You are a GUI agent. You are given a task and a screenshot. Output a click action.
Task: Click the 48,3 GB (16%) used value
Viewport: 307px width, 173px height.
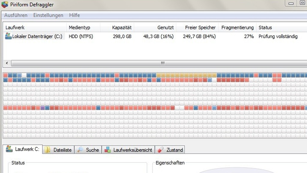(158, 36)
